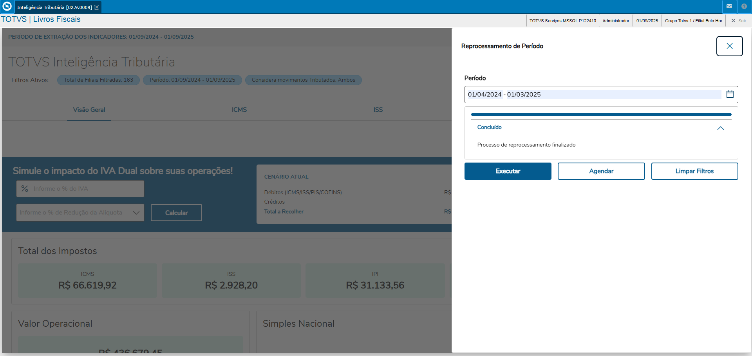The height and width of the screenshot is (356, 752).
Task: Click the Simples Nacional heading
Action: click(x=298, y=324)
